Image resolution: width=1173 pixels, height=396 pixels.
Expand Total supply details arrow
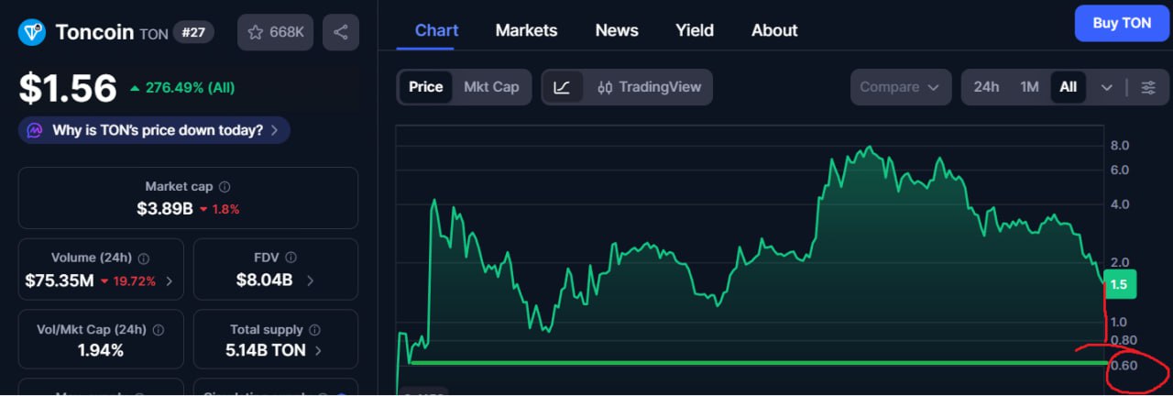[318, 350]
